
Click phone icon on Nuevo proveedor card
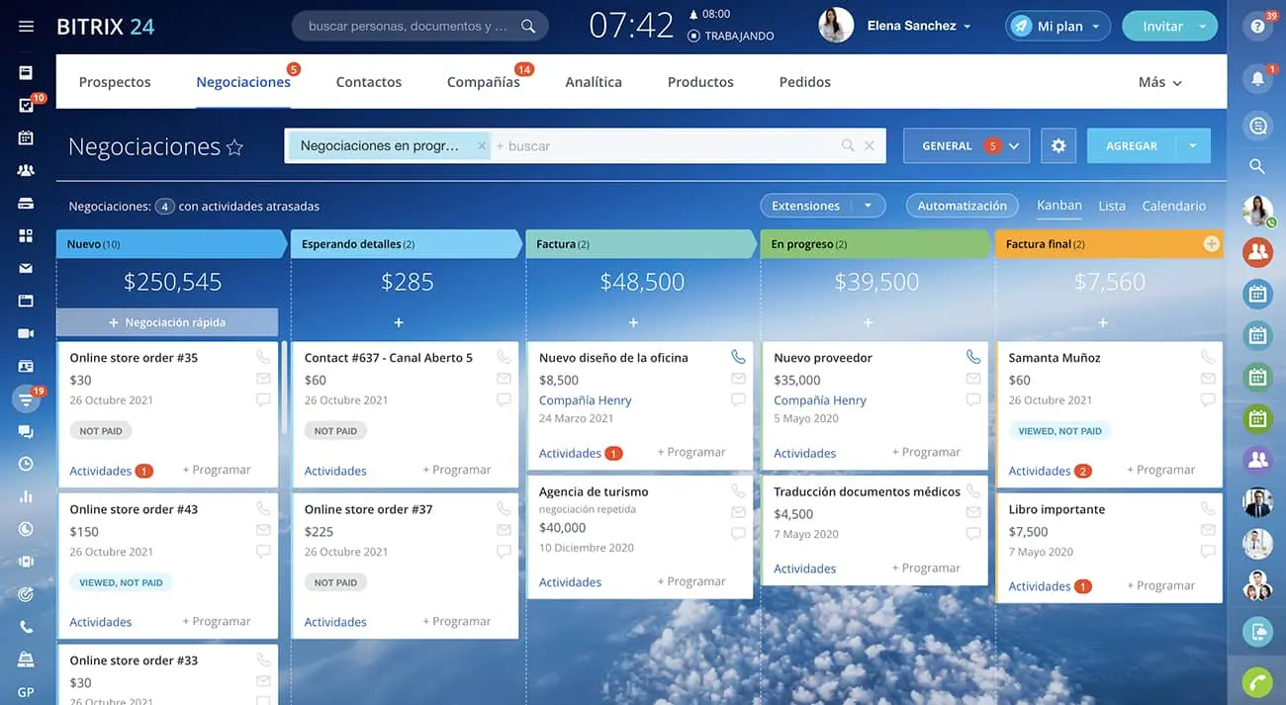[973, 357]
